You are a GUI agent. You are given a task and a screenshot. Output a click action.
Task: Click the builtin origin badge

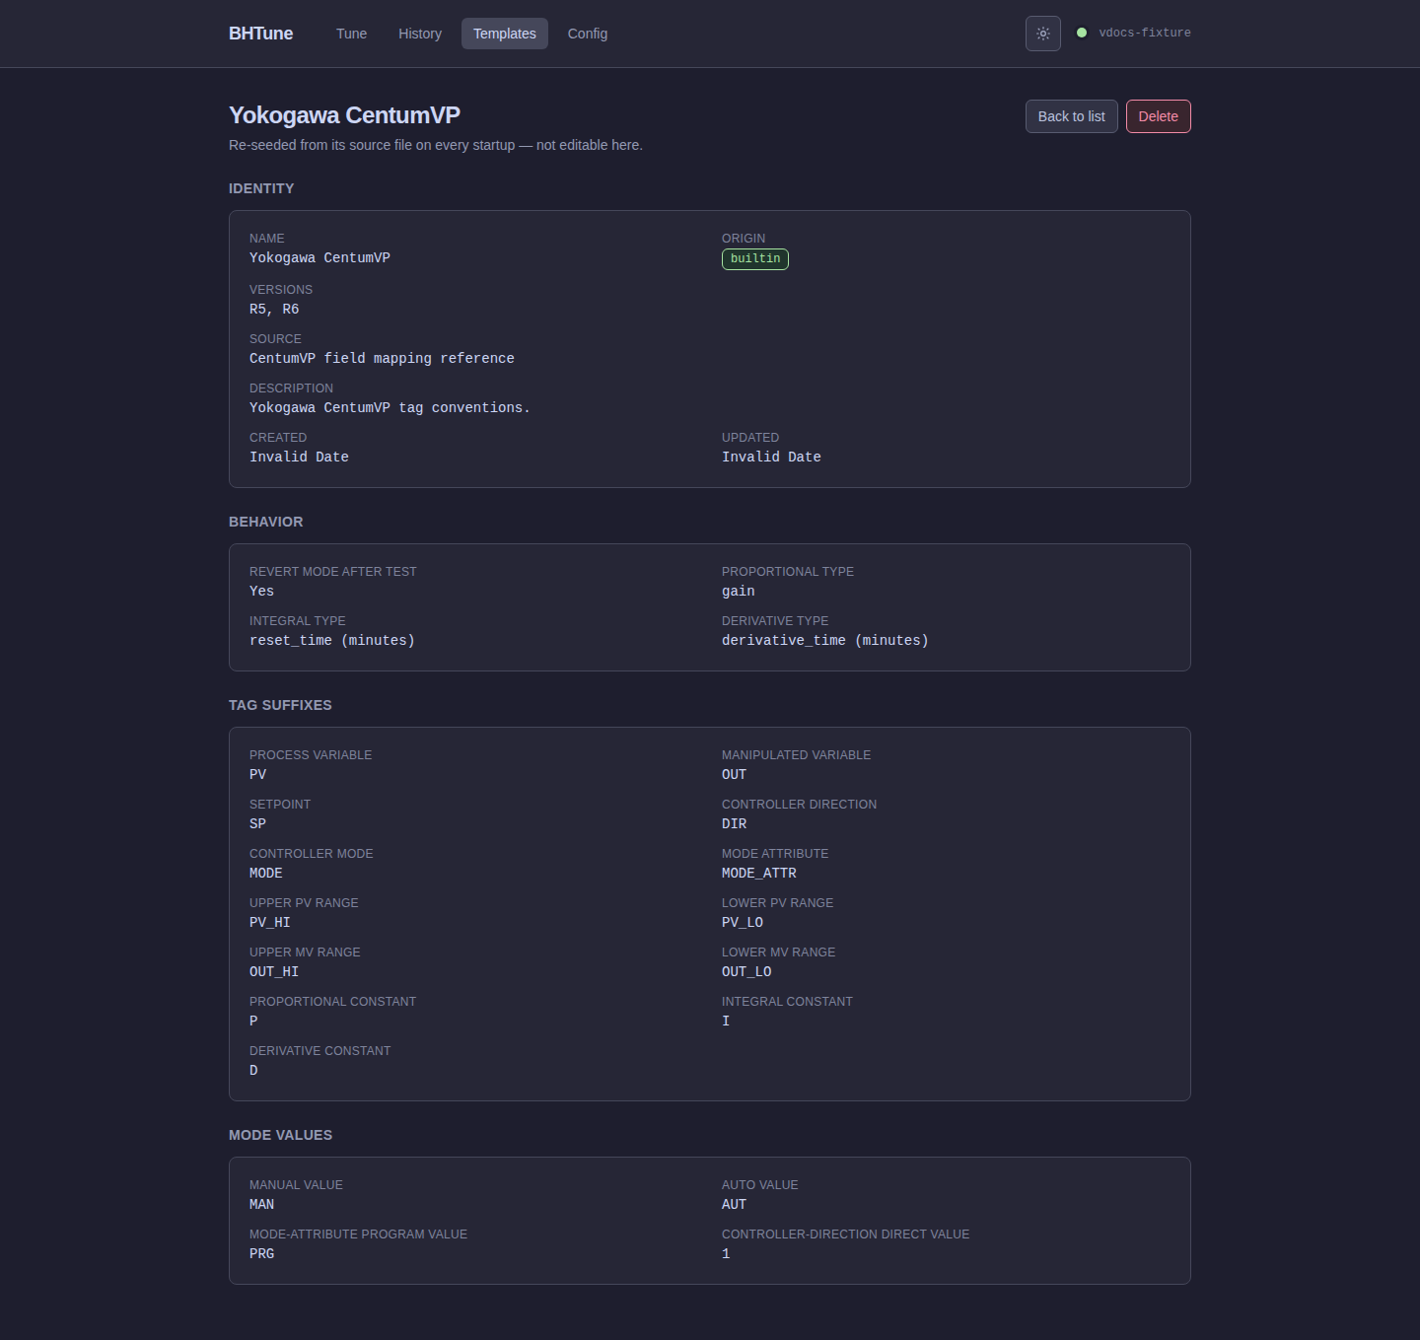[x=755, y=258]
